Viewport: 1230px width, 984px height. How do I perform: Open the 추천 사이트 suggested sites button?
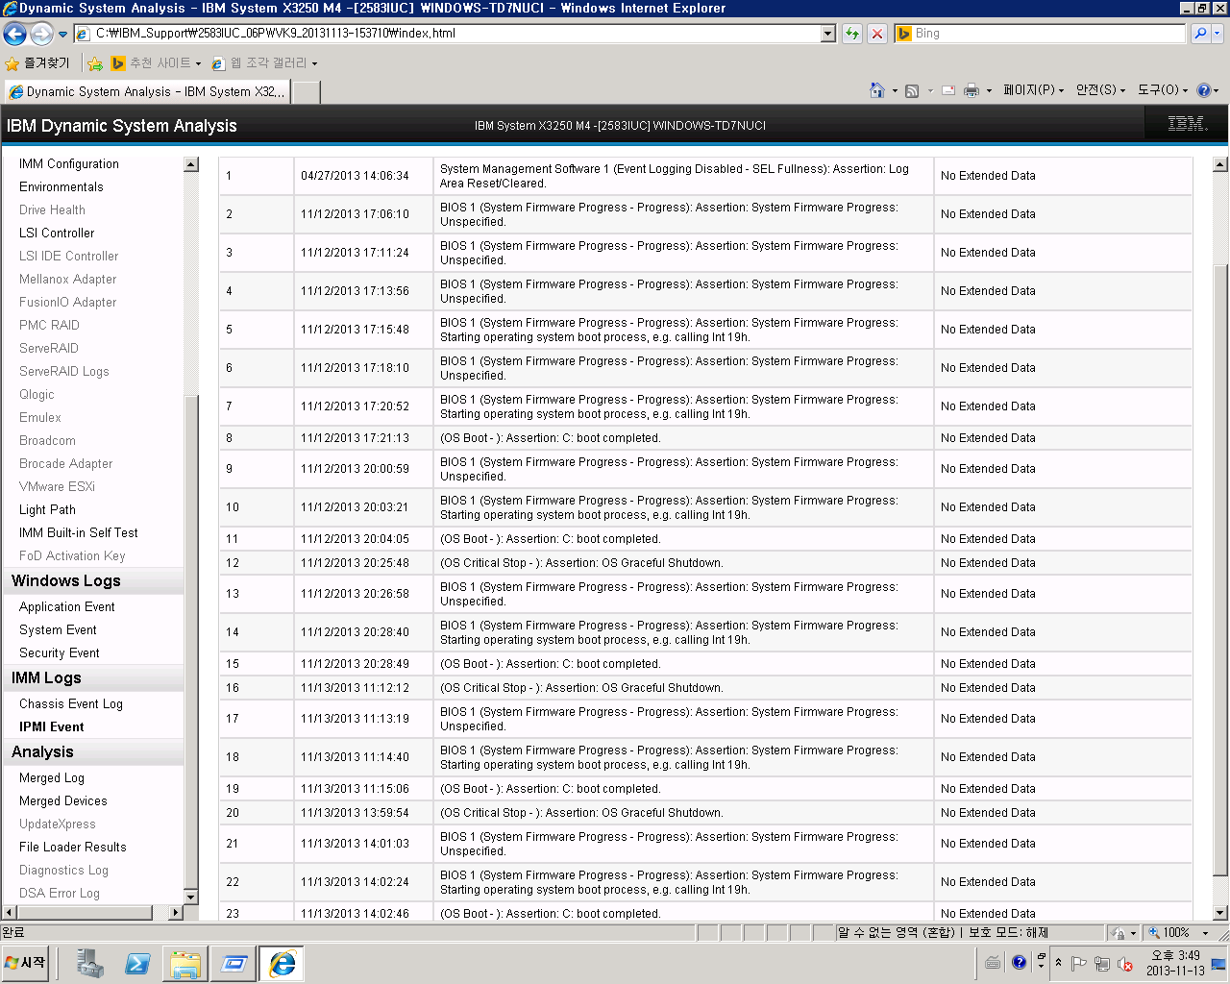coord(157,63)
